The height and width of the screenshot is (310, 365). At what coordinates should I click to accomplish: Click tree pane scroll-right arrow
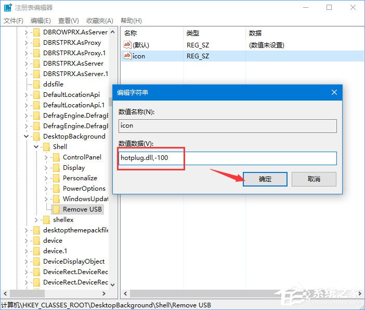click(104, 293)
